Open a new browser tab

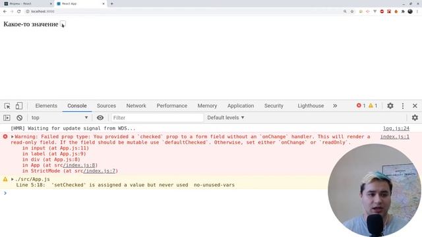click(111, 4)
